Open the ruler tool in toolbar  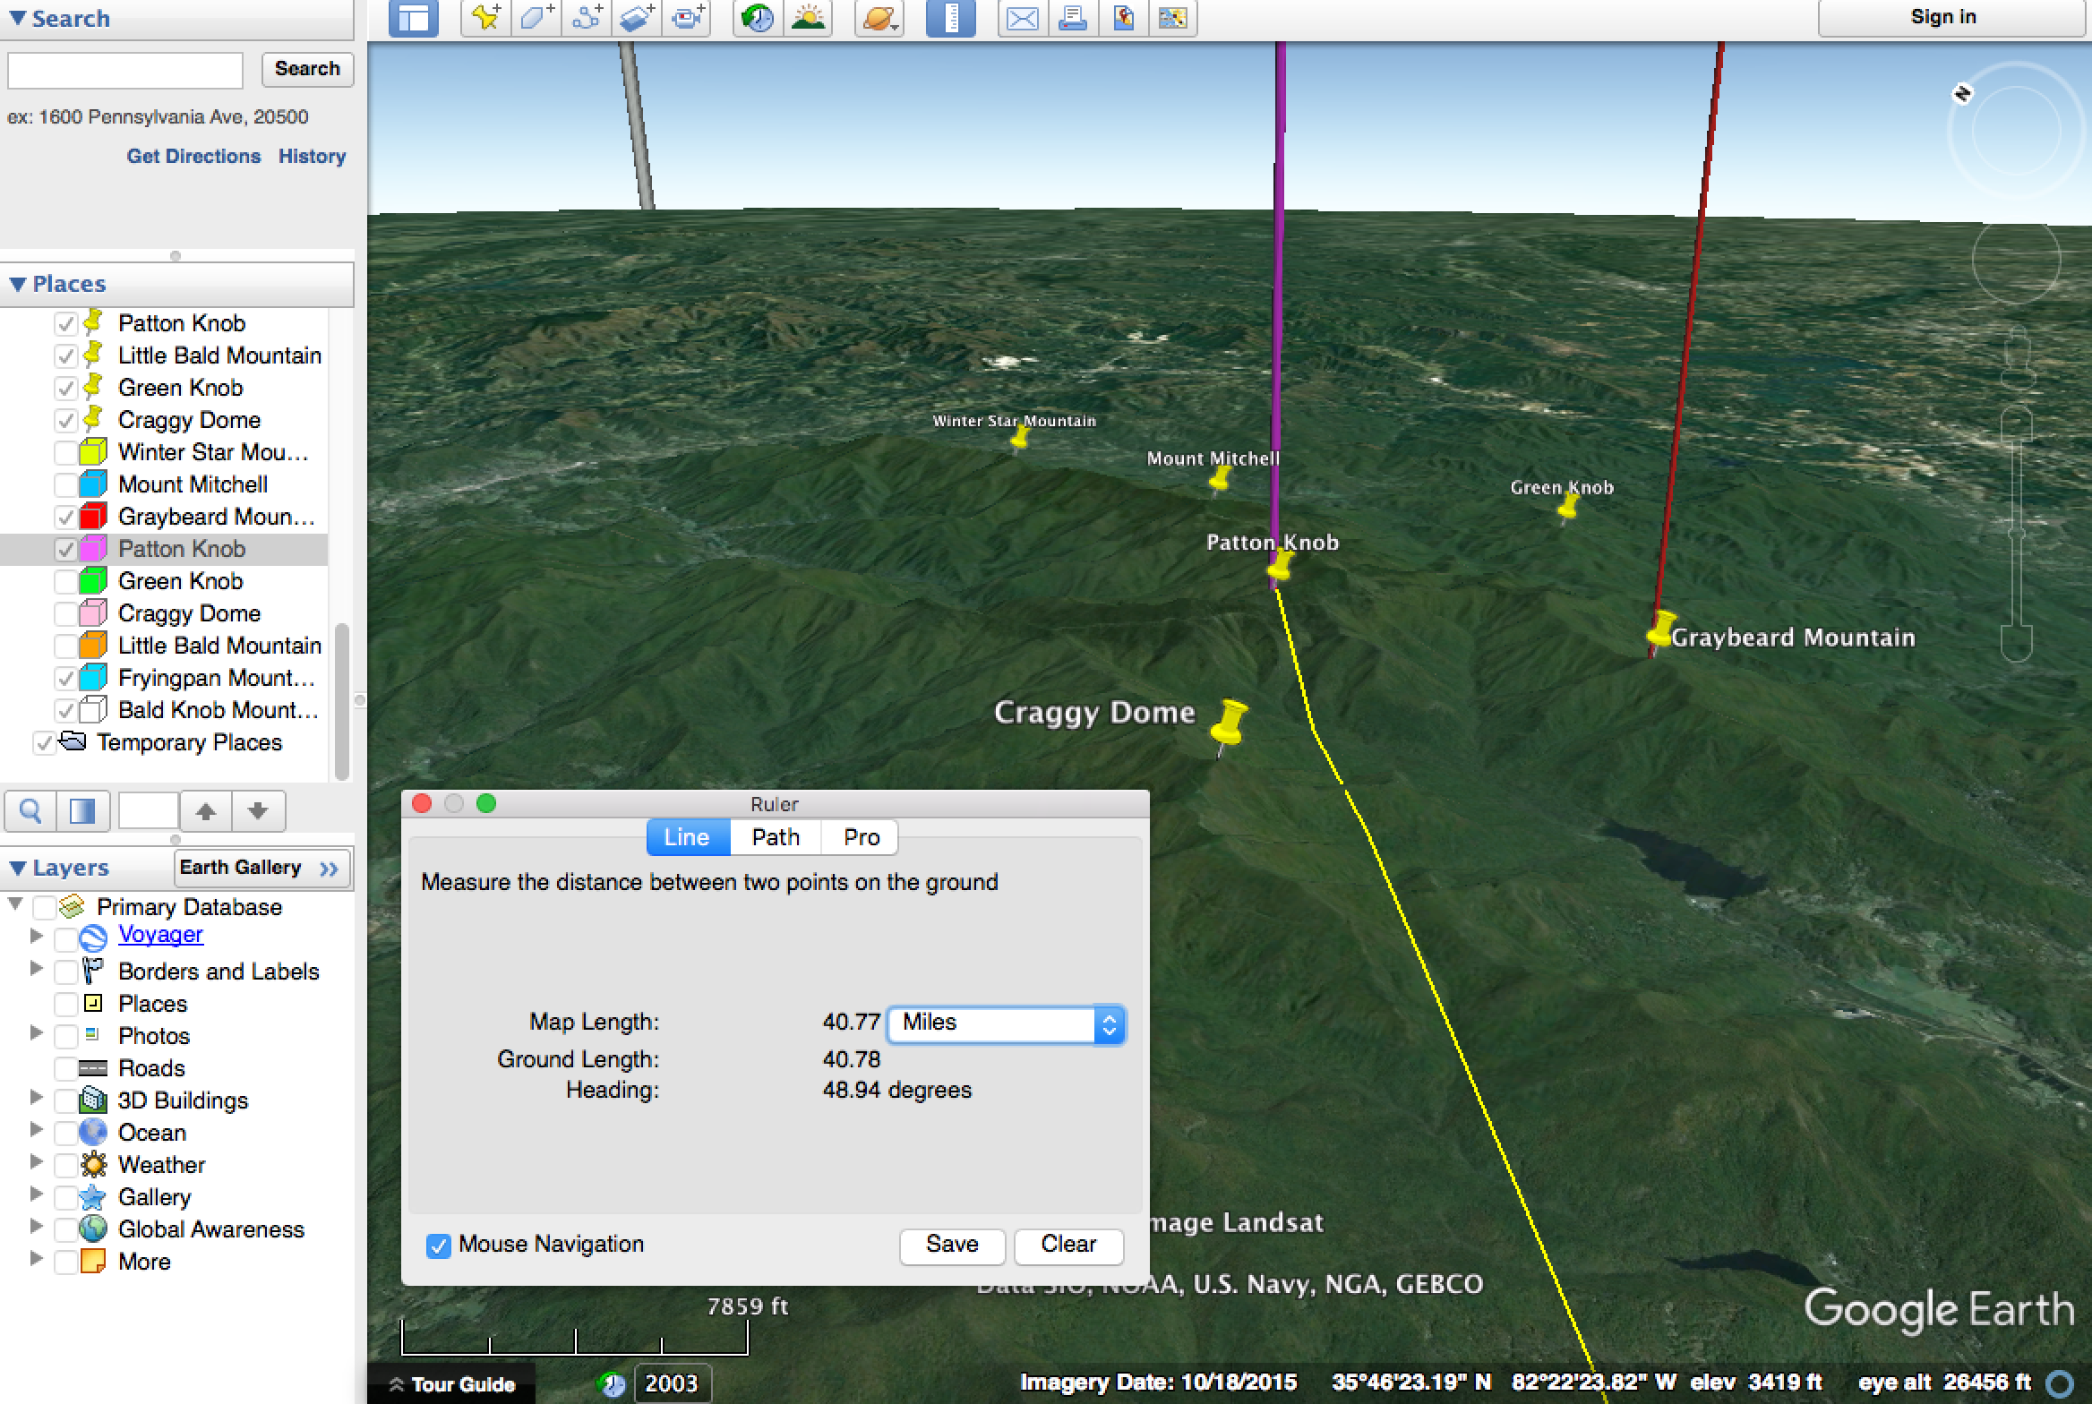(x=950, y=18)
